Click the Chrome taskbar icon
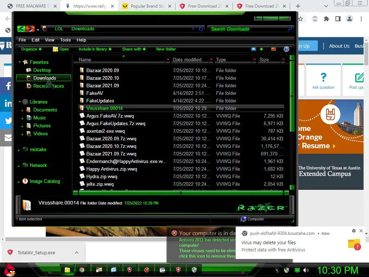The width and height of the screenshot is (369, 277). 82,270
